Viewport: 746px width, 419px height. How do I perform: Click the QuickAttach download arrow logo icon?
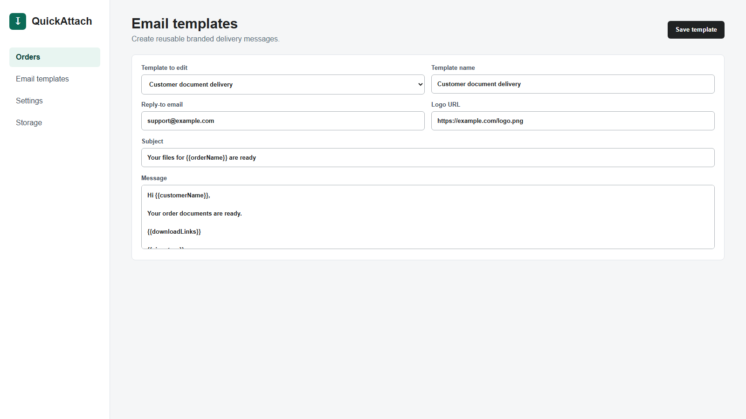(x=18, y=21)
